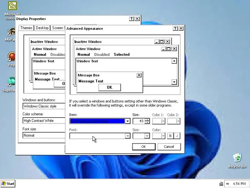This screenshot has height=188, width=250.
Task: Toggle the Italic font button
Action: pos(177,136)
